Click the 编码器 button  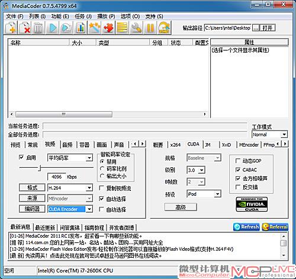pyautogui.click(x=32, y=209)
